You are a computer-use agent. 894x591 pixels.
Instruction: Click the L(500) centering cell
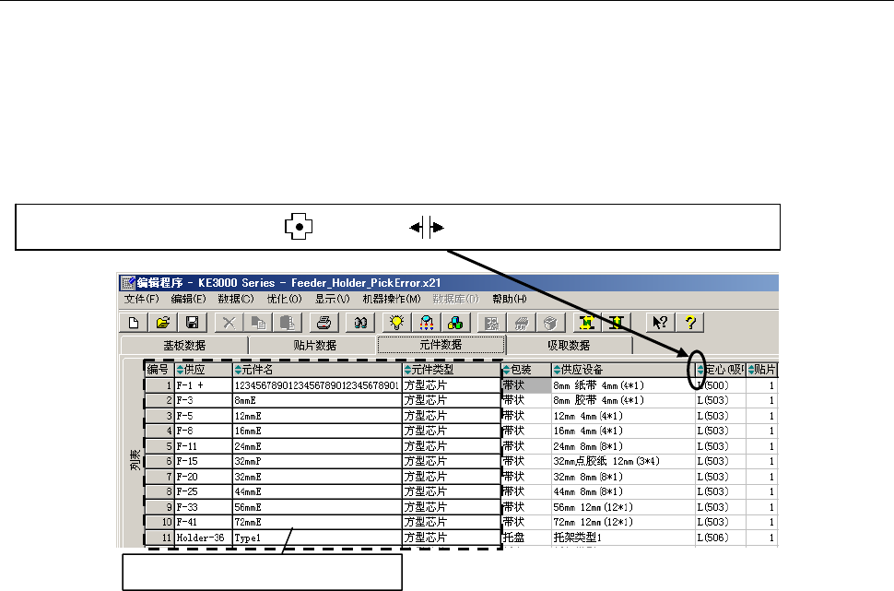[721, 385]
